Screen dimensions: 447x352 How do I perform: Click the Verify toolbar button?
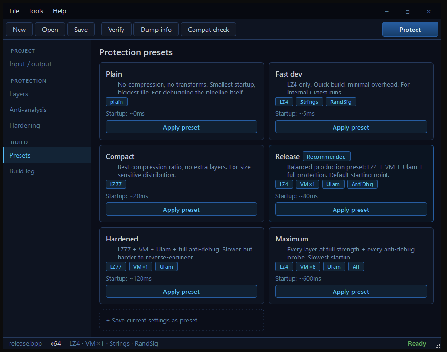coord(116,30)
